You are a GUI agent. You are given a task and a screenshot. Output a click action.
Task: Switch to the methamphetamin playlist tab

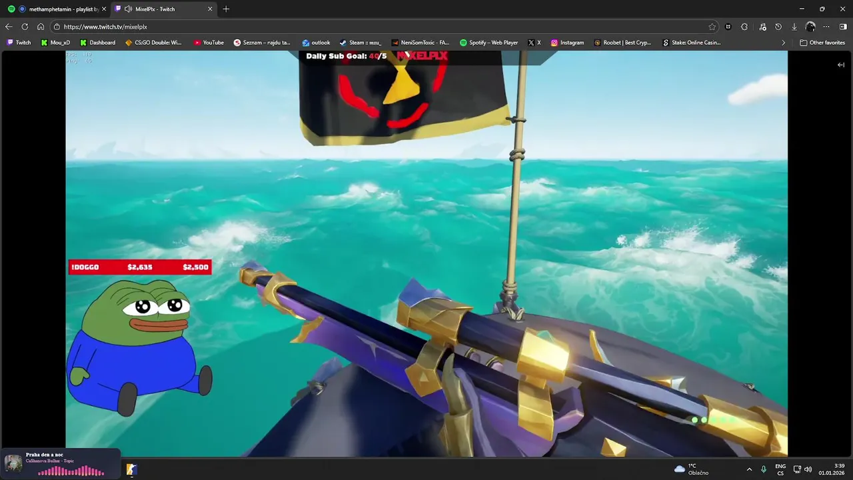coord(57,9)
